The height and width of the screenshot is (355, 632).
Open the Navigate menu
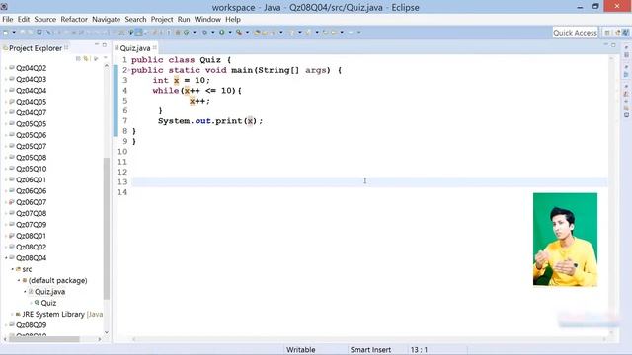106,20
